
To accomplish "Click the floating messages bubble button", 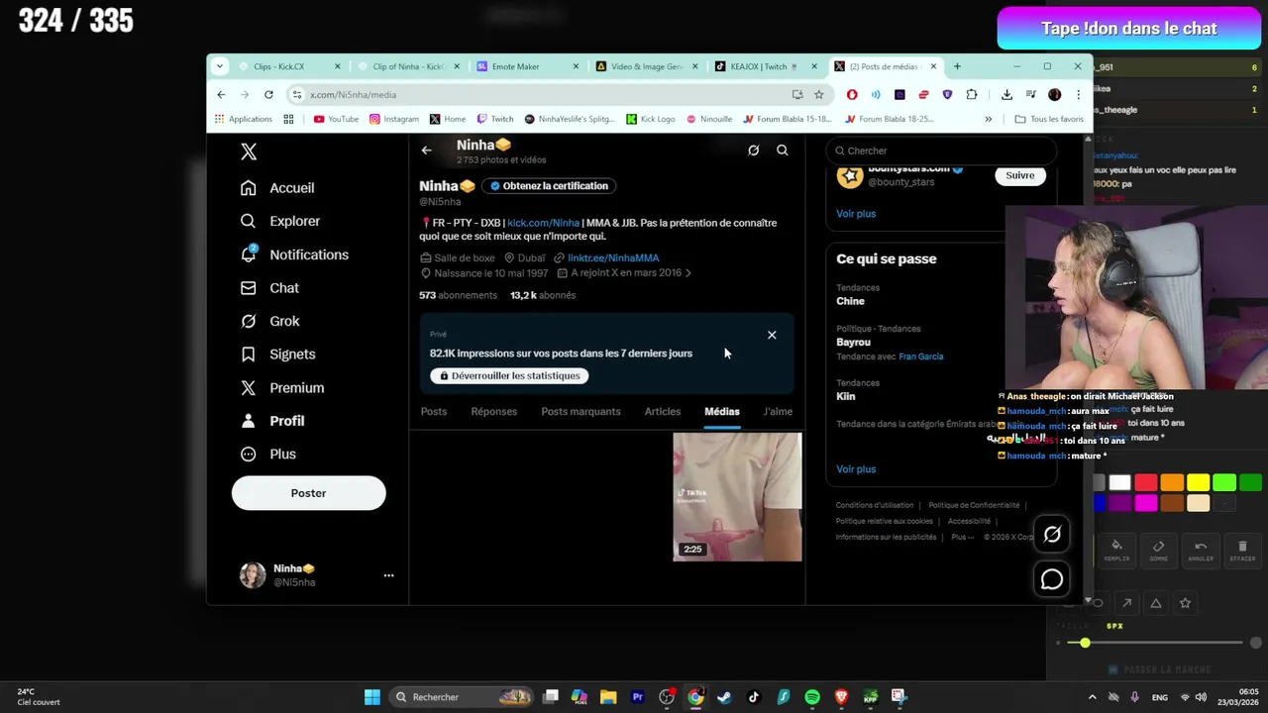I will tap(1052, 579).
